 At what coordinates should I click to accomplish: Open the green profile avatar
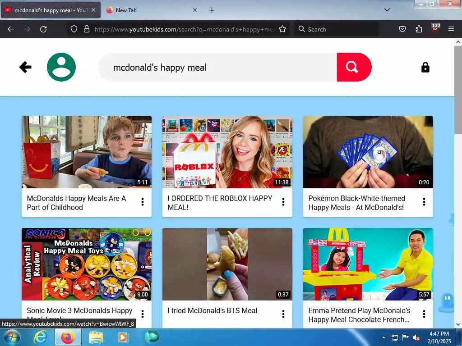[61, 67]
